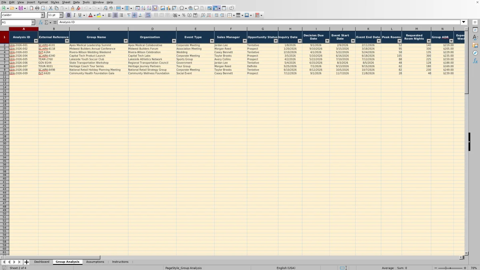480x270 pixels.
Task: Expand the formula bar arrow
Action: [x=464, y=22]
